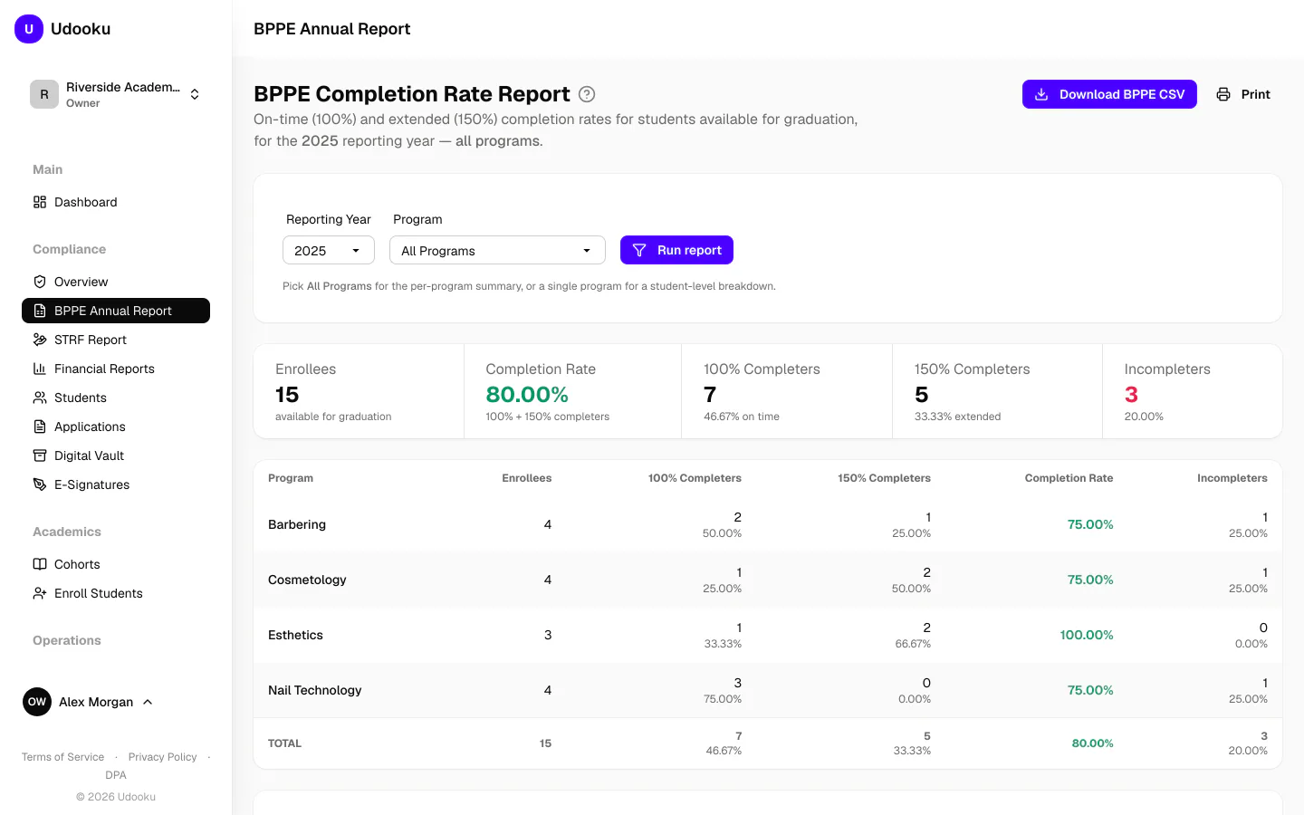Click the Print button

point(1243,94)
